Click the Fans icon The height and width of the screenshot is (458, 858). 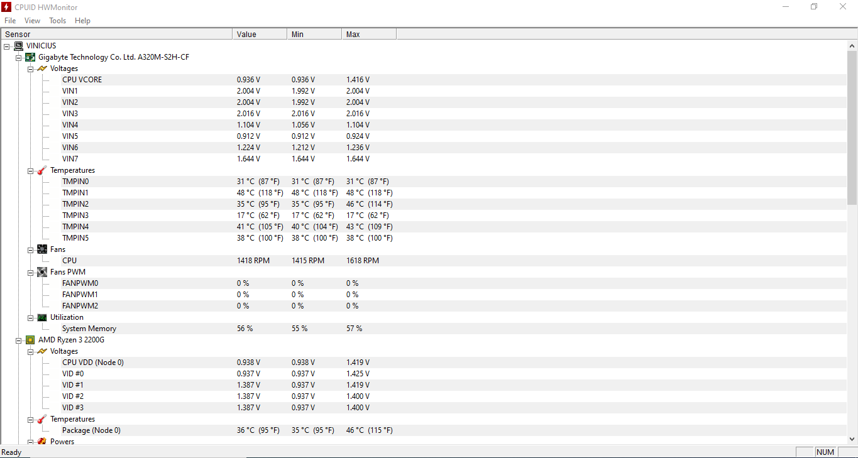(42, 249)
